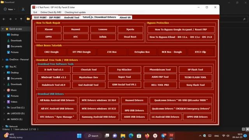Collapse This PC in File Explorer sidebar
The image size is (249, 140).
coord(3,67)
